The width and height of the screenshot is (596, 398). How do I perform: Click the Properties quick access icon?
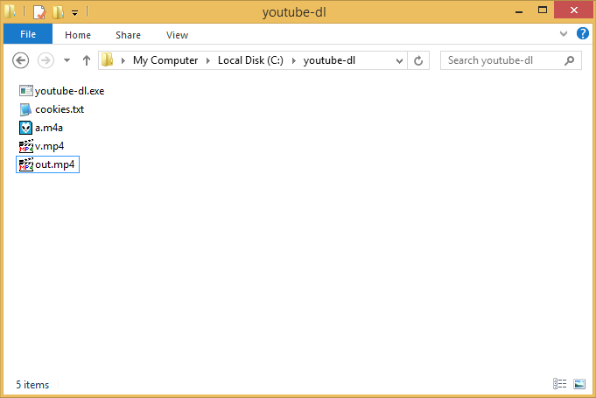coord(39,12)
